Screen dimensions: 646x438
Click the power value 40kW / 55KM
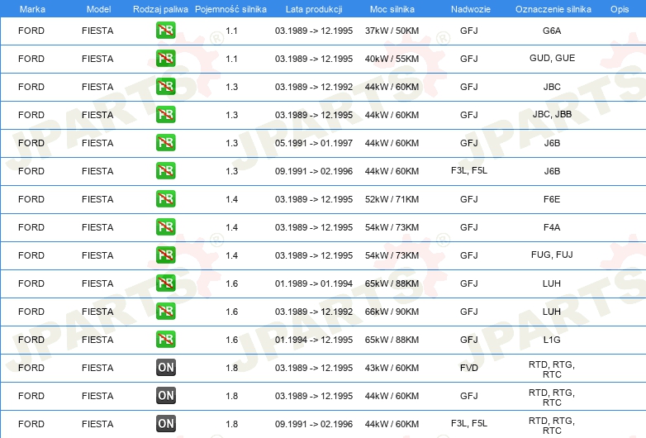(392, 59)
